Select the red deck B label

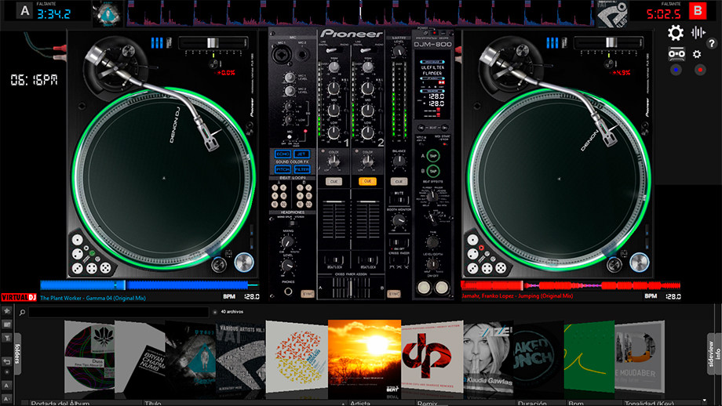coord(697,10)
